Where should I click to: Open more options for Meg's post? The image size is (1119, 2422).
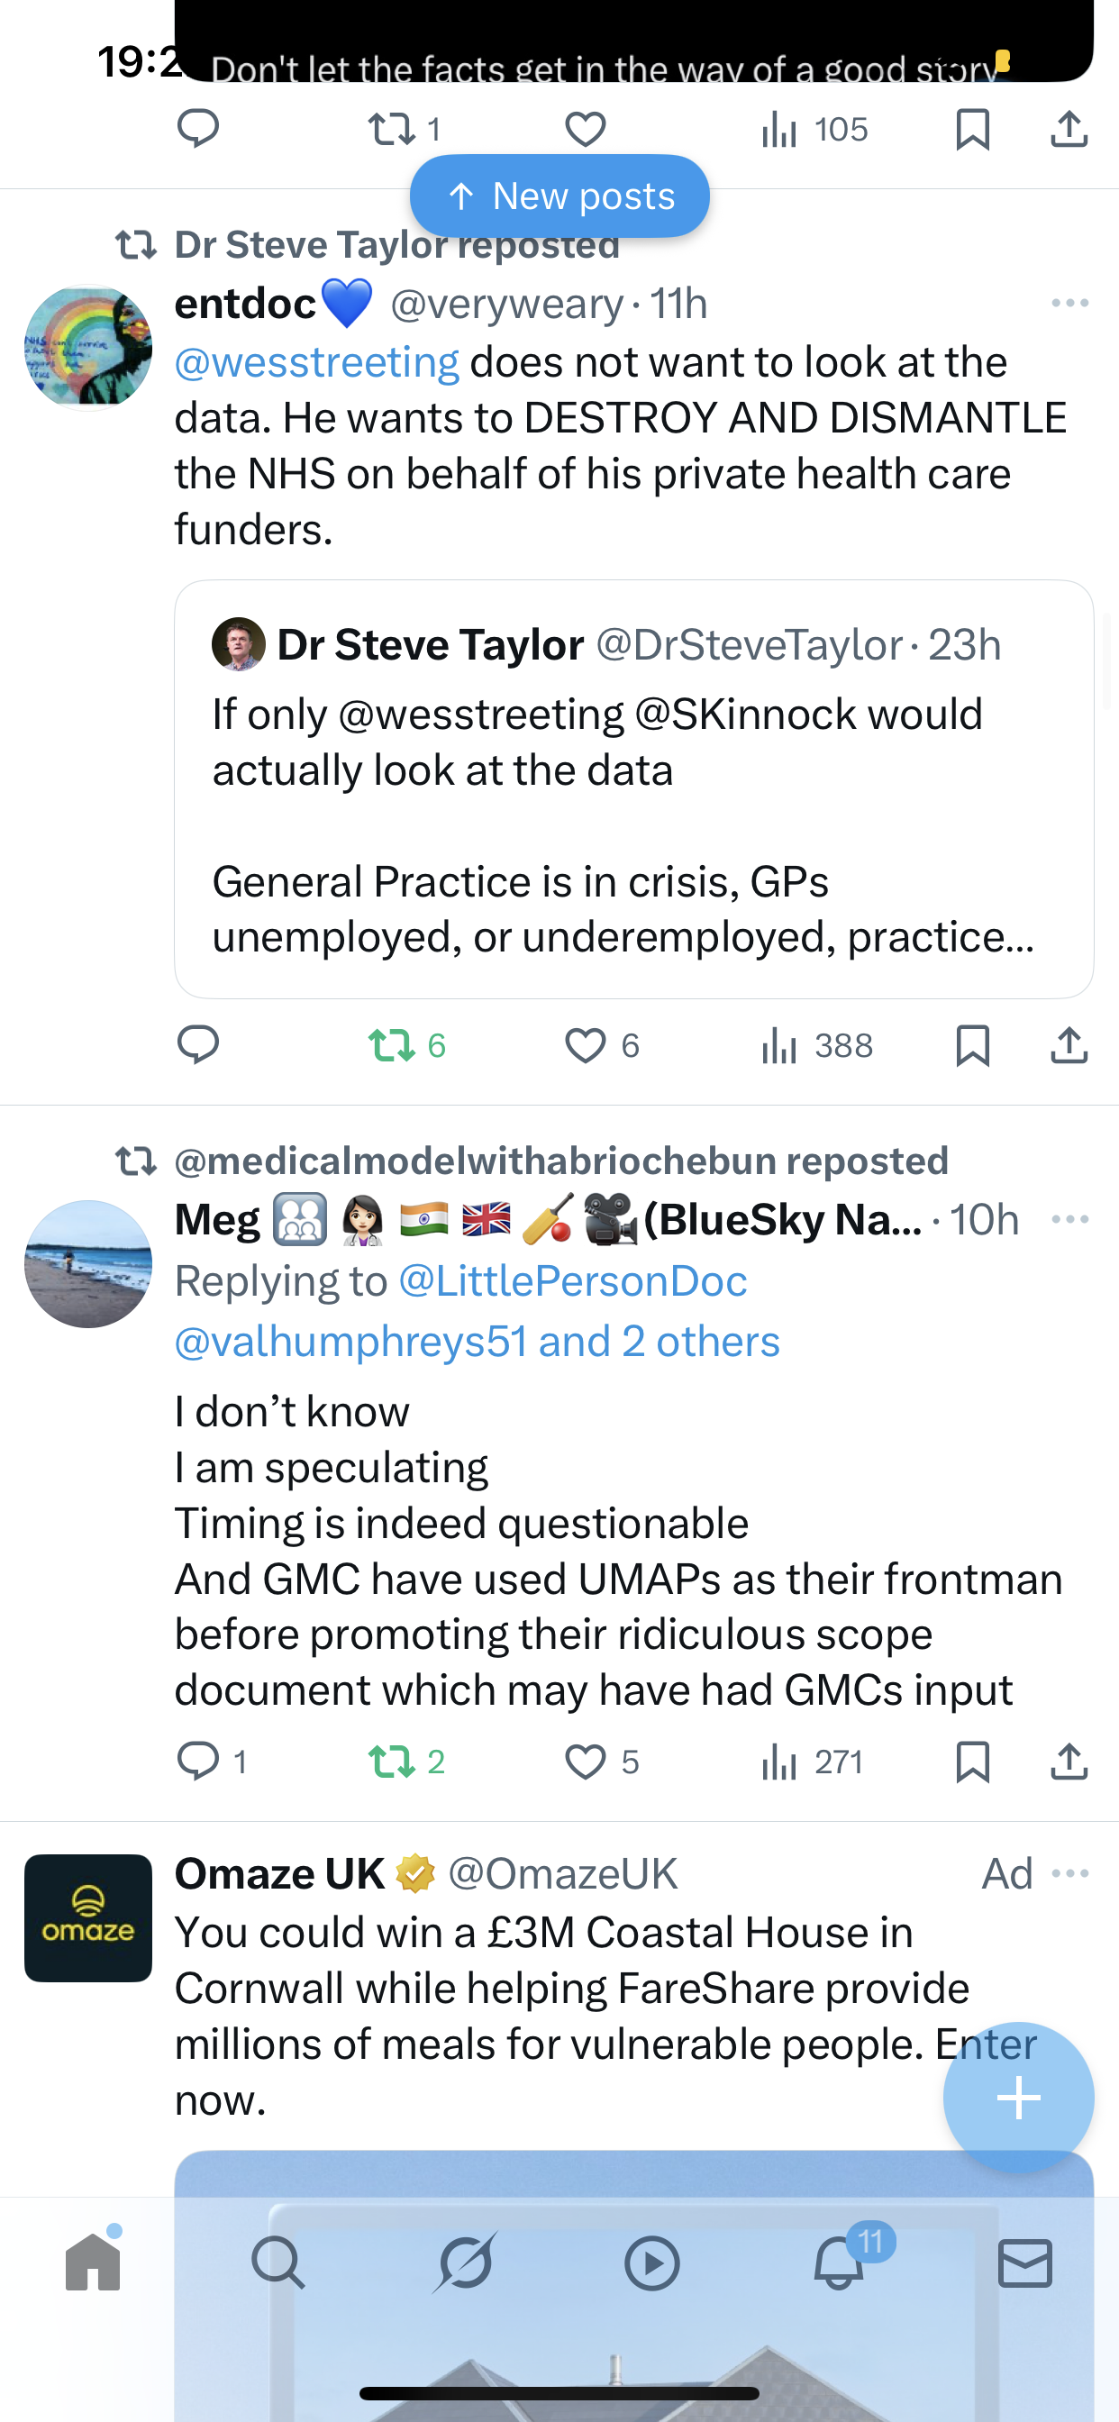click(x=1069, y=1219)
